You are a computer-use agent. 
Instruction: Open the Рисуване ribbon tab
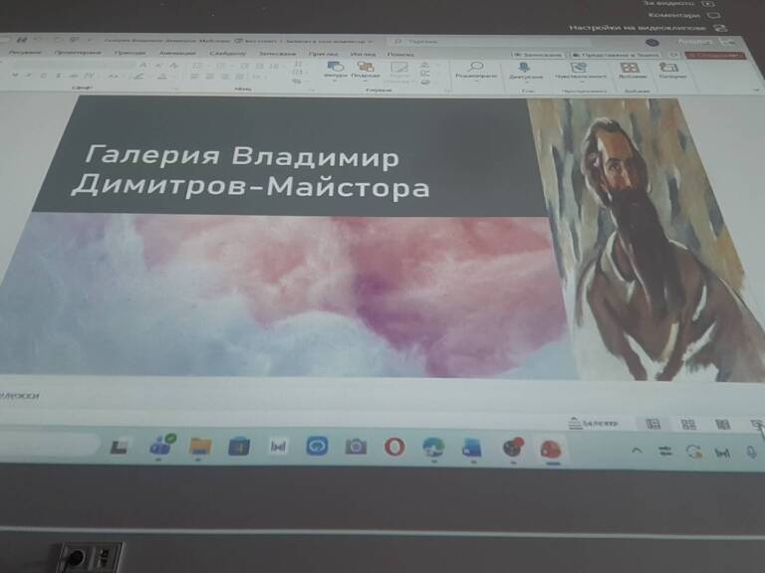[x=25, y=52]
